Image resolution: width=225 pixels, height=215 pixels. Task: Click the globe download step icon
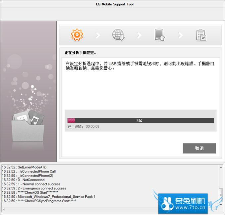click(118, 35)
